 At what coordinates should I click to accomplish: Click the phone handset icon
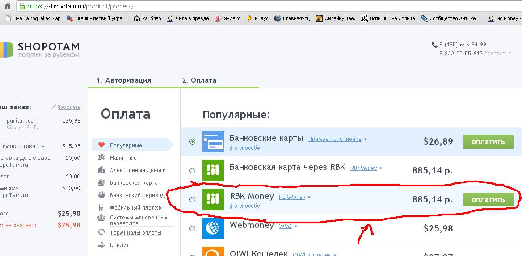click(434, 45)
